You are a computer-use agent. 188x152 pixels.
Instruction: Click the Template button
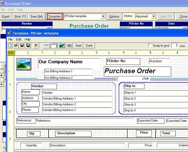[x=55, y=16]
